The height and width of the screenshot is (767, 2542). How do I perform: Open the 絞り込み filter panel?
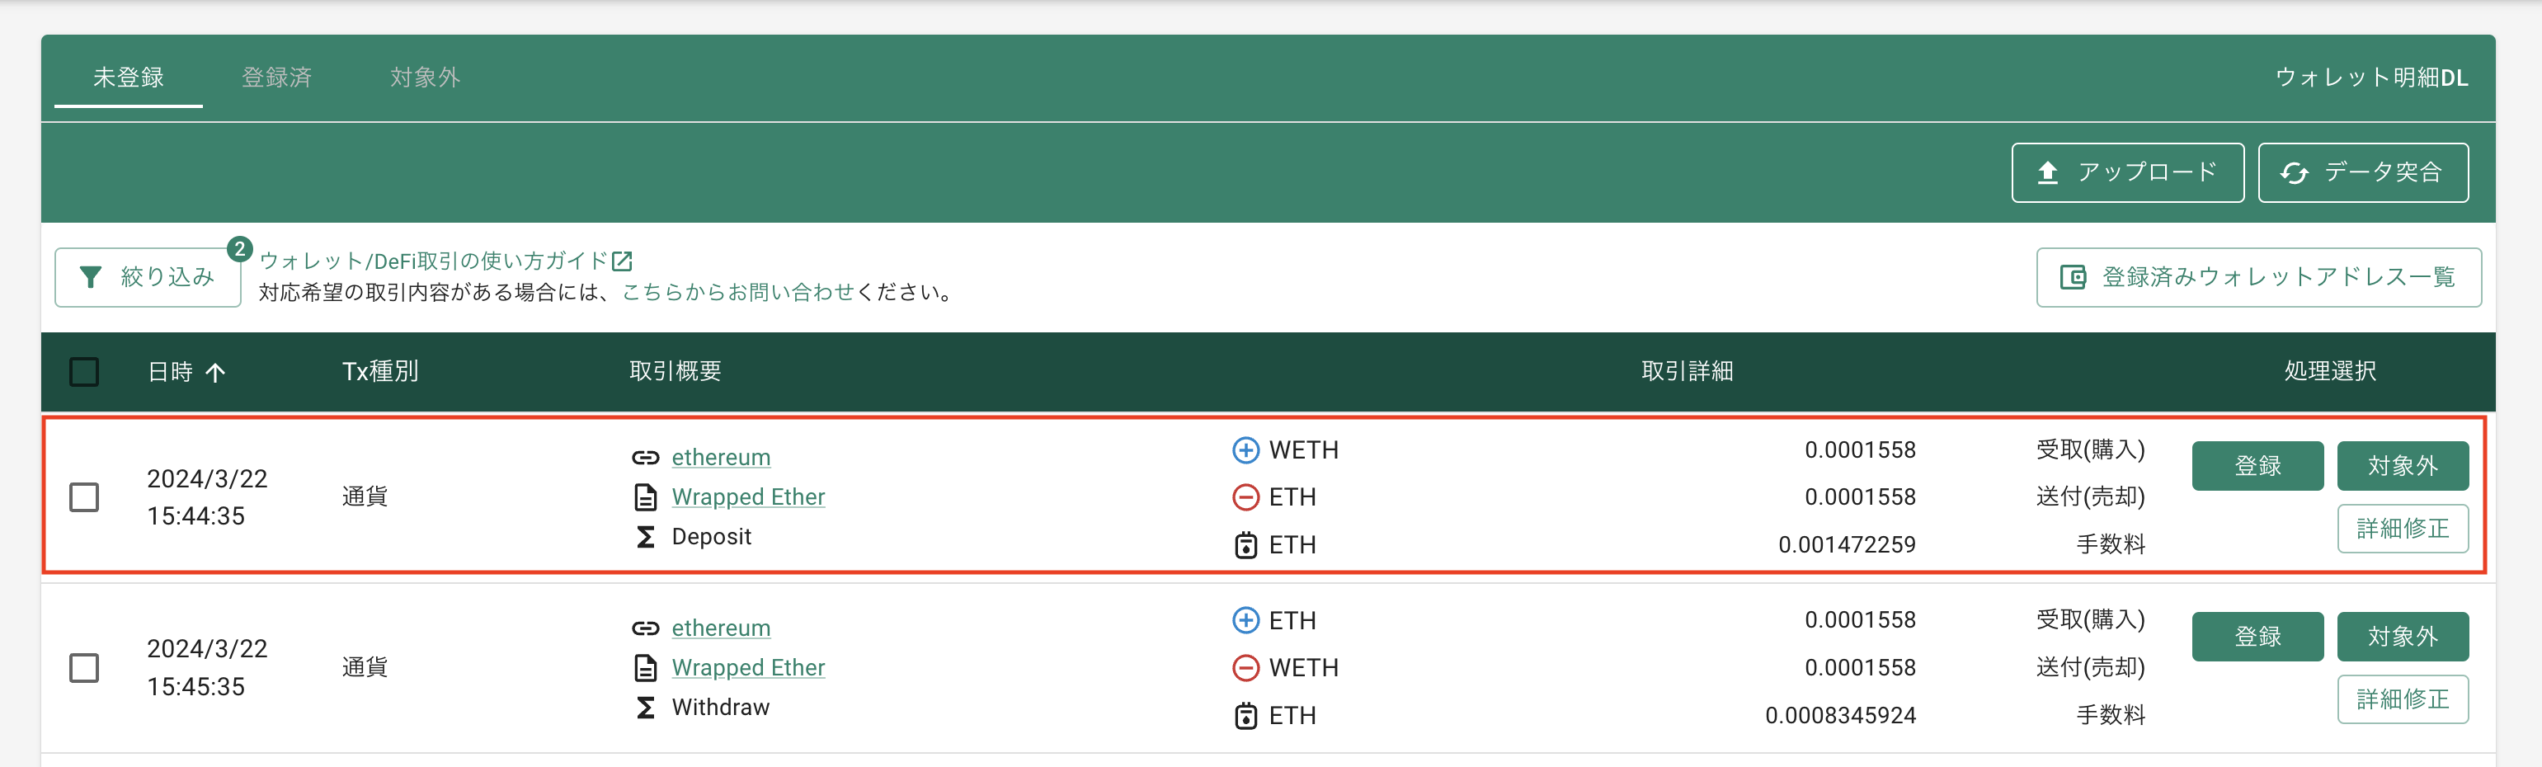coord(148,277)
